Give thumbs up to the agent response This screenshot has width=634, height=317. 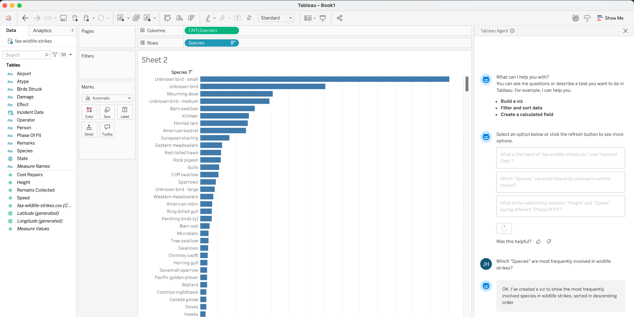coord(538,241)
